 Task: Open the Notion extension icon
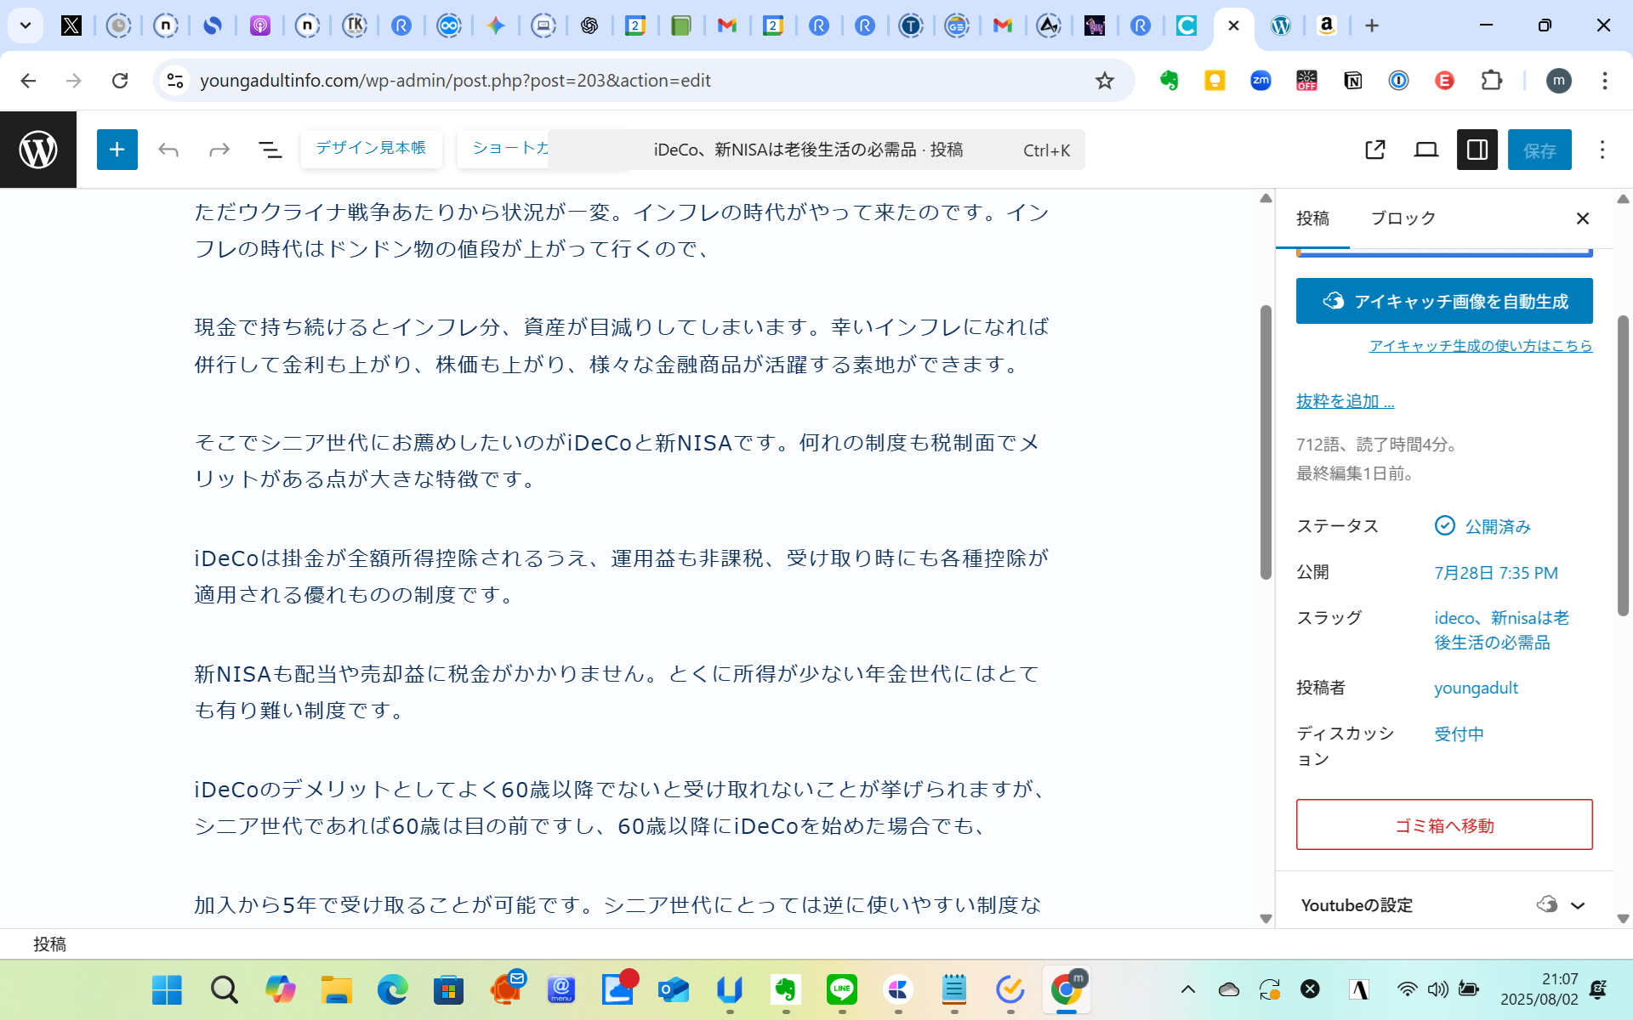pos(1352,81)
